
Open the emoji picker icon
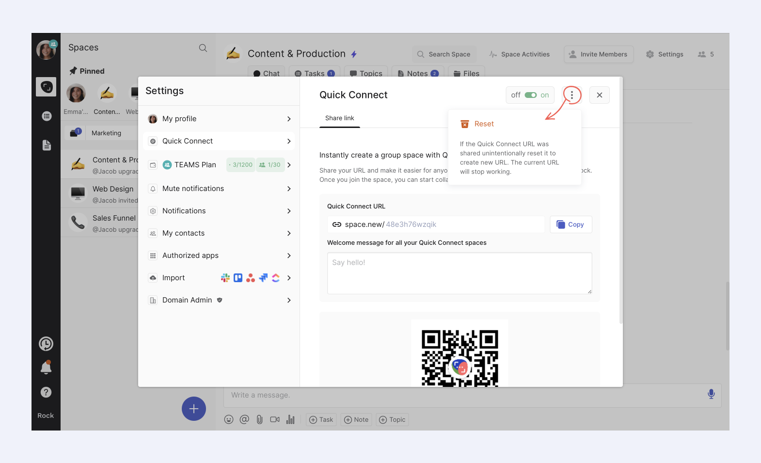click(229, 419)
